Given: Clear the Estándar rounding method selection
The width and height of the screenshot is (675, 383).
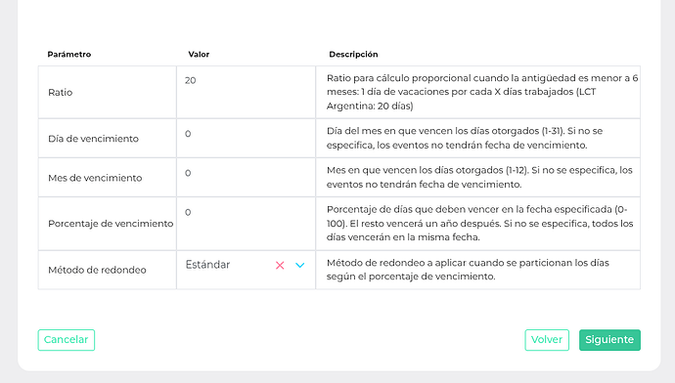Looking at the screenshot, I should 280,265.
